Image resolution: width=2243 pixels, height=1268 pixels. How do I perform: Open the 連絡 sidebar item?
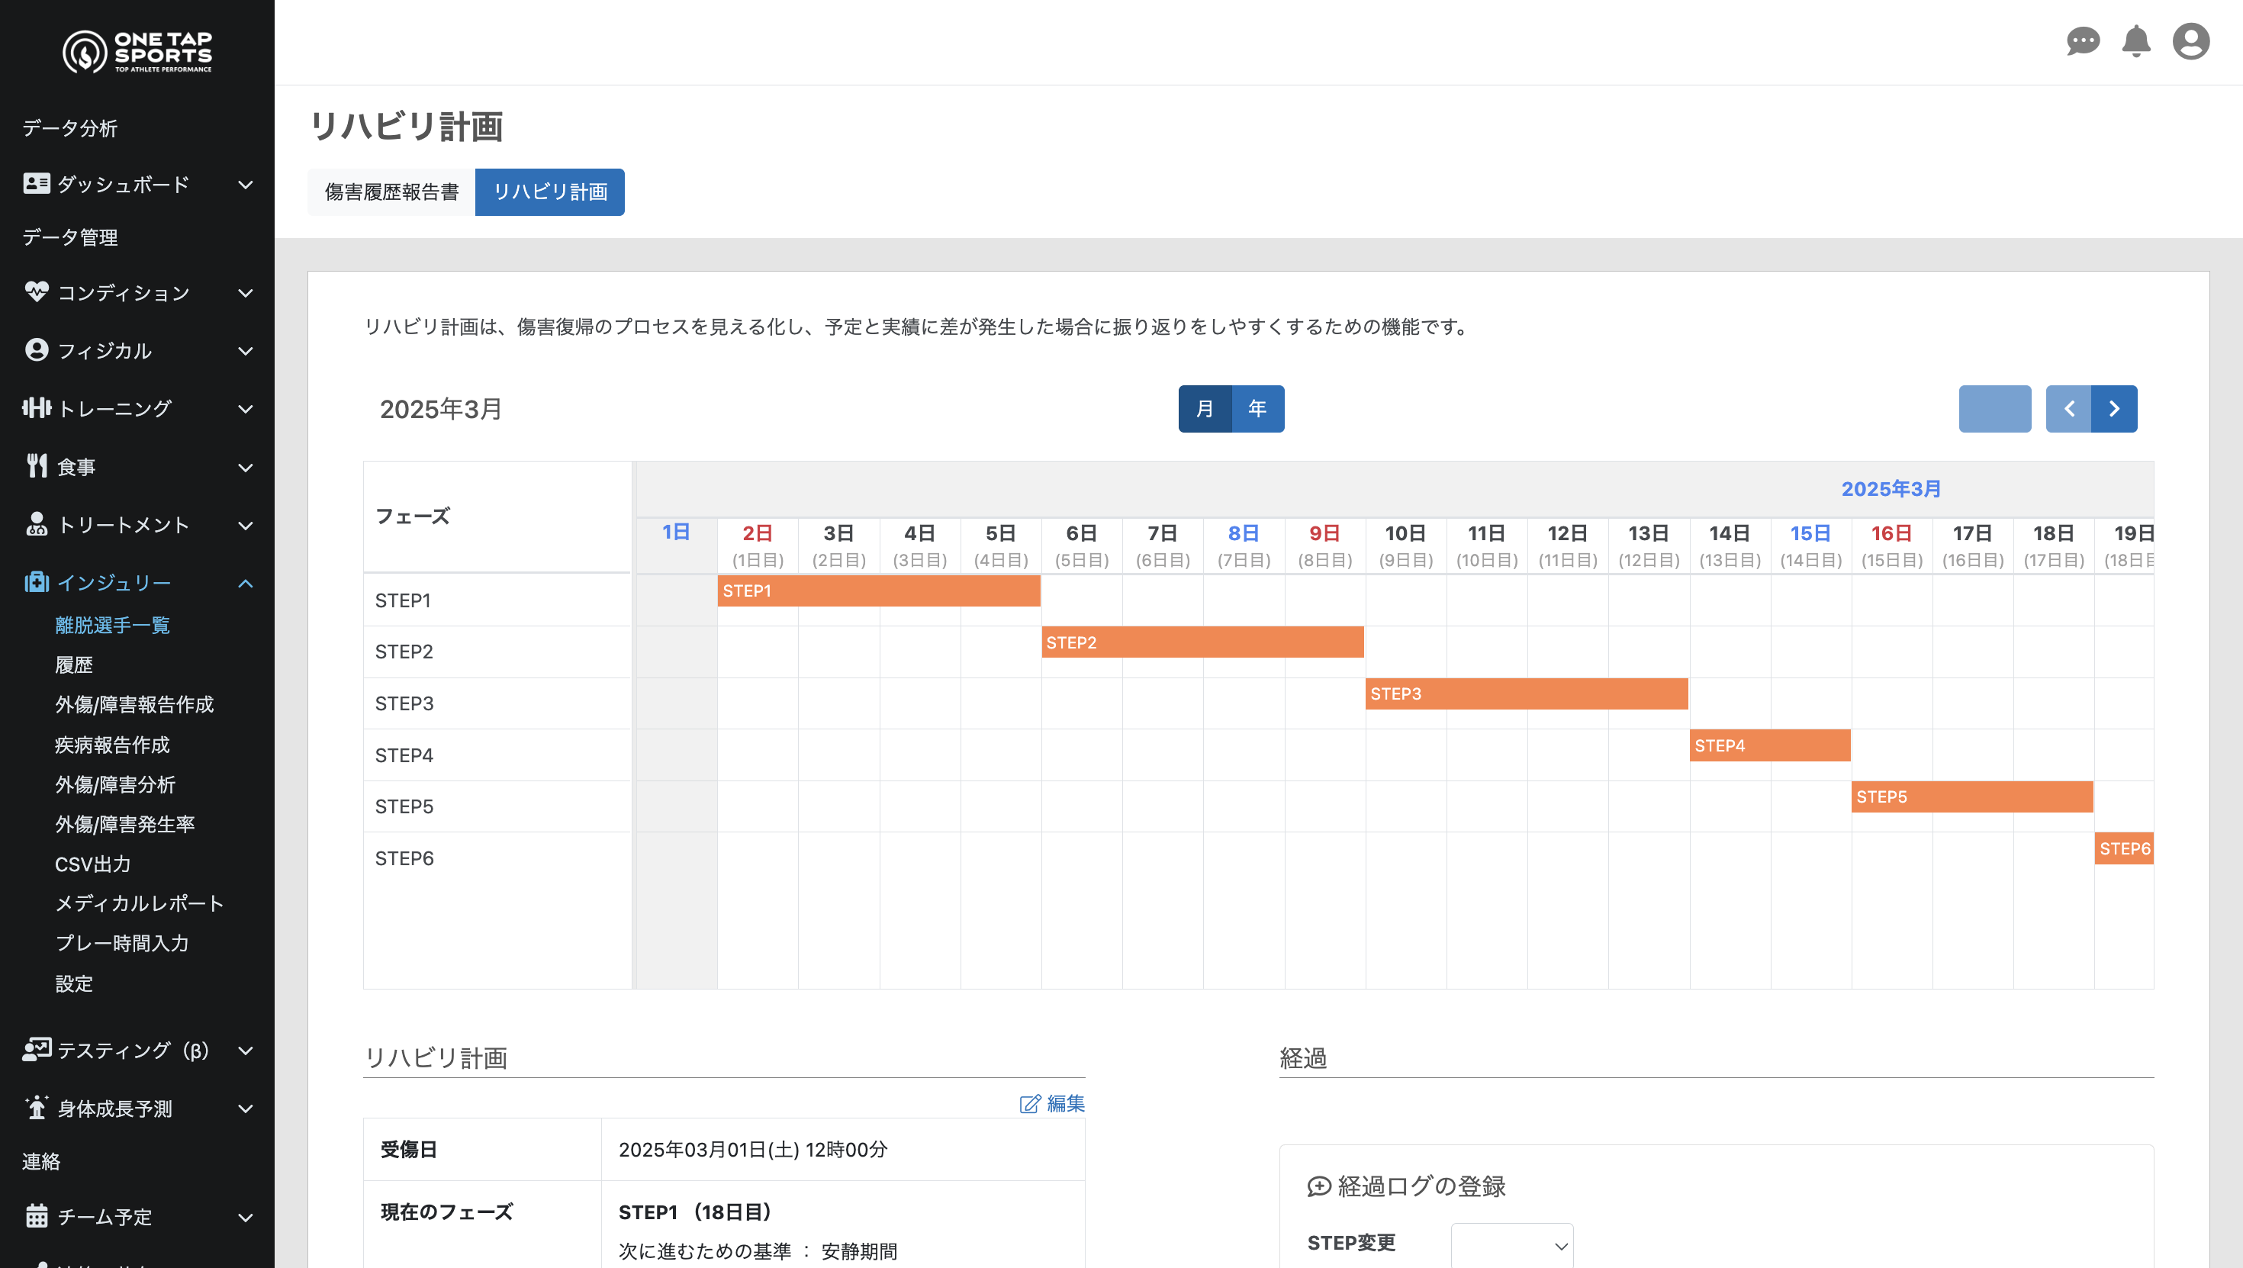41,1161
